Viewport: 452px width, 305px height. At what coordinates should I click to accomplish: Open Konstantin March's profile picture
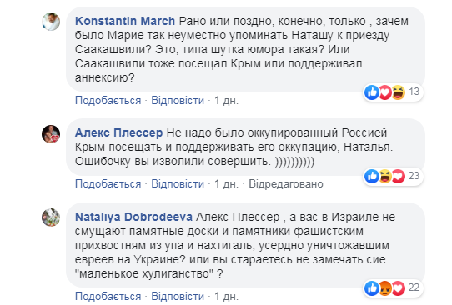click(x=51, y=22)
